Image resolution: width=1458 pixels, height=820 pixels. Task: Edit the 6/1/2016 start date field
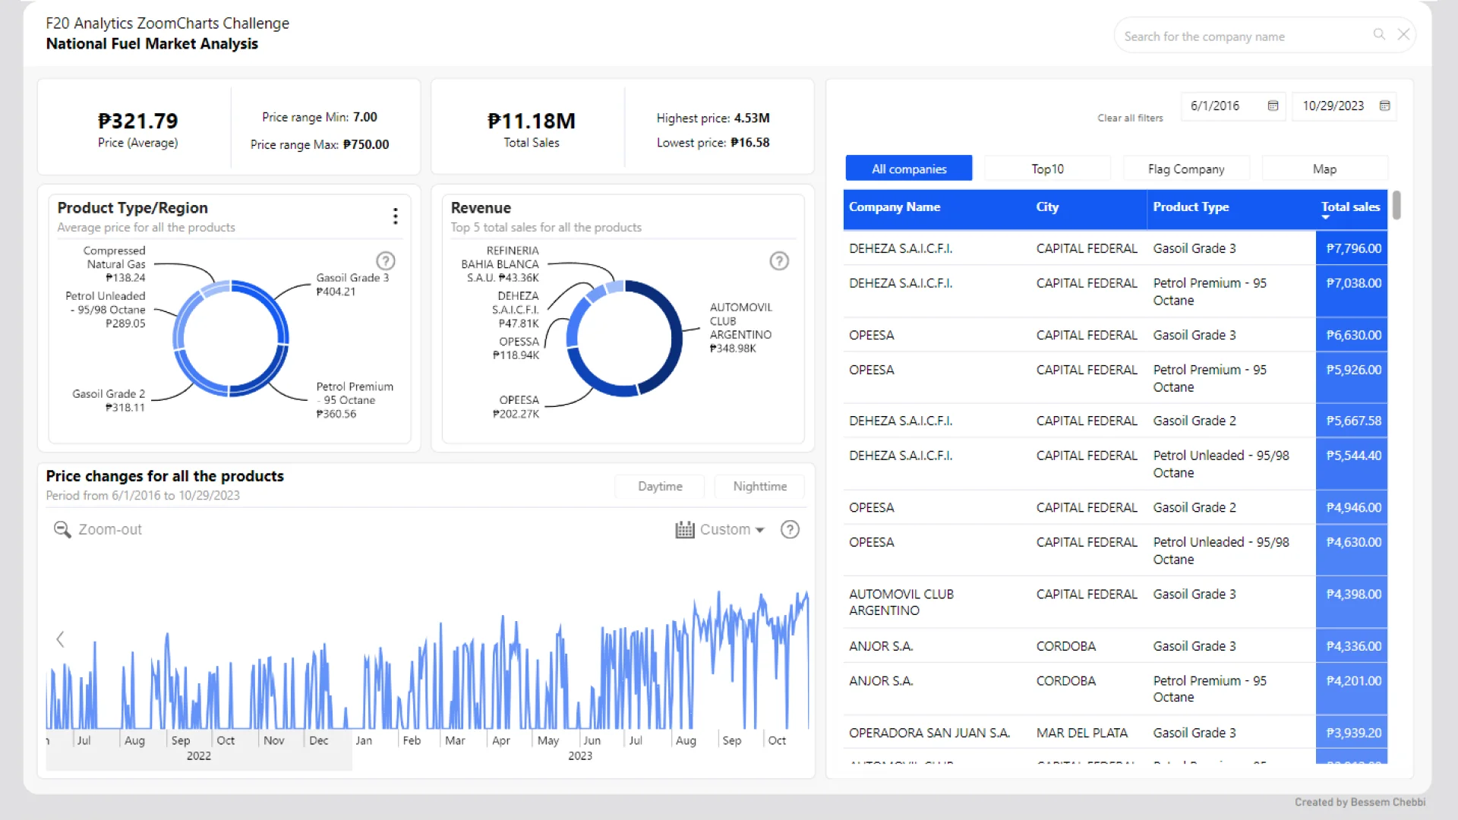click(x=1232, y=106)
